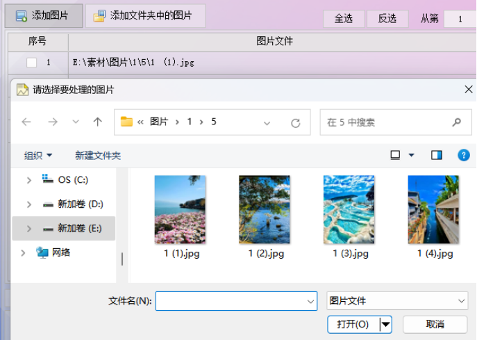Select the 1 (1).jpg flower beach thumbnail
Image resolution: width=477 pixels, height=340 pixels.
click(x=180, y=209)
